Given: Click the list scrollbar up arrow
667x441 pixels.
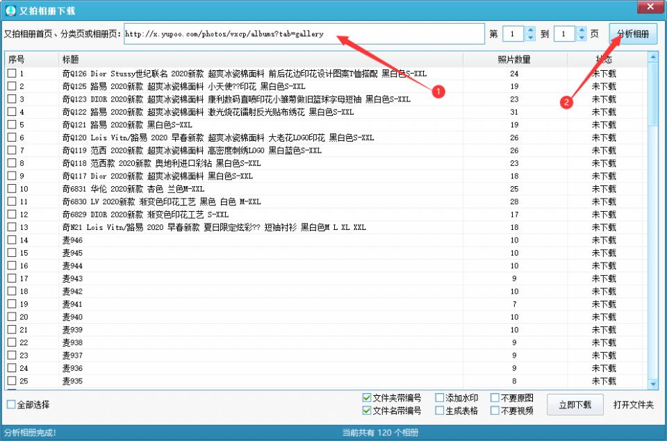Looking at the screenshot, I should [x=653, y=57].
